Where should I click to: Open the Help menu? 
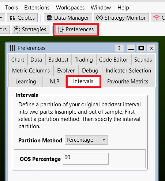click(x=123, y=8)
